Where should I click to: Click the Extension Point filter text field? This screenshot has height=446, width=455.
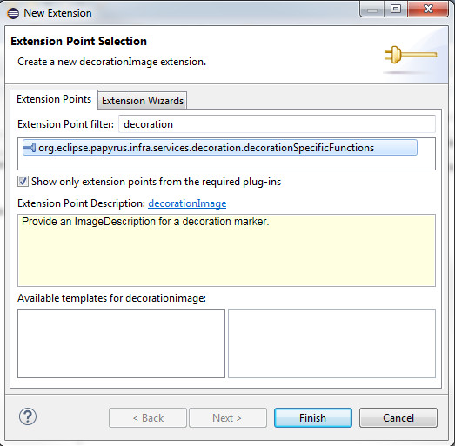click(277, 124)
